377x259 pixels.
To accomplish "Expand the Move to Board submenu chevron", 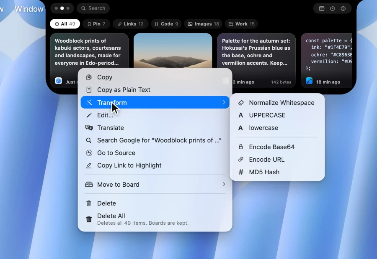I will tap(224, 184).
